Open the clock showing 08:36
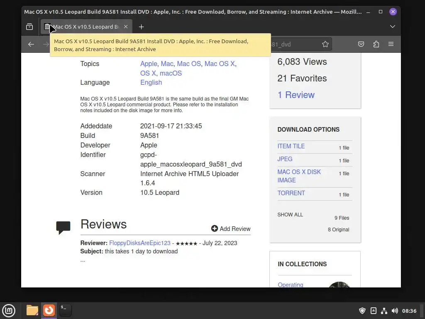This screenshot has height=319, width=425. point(409,311)
